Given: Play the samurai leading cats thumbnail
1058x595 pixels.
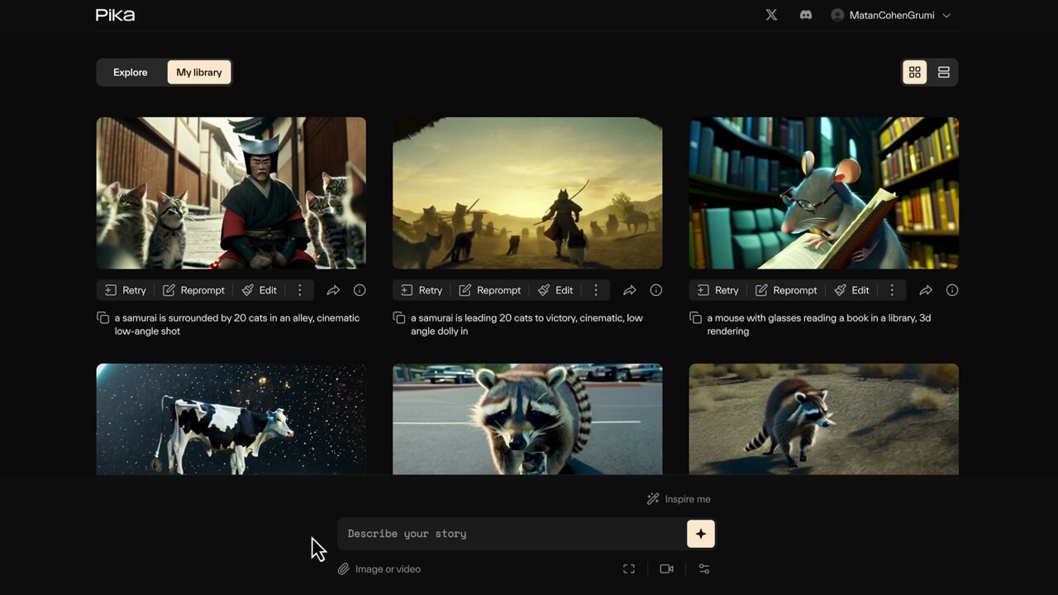Looking at the screenshot, I should [527, 193].
